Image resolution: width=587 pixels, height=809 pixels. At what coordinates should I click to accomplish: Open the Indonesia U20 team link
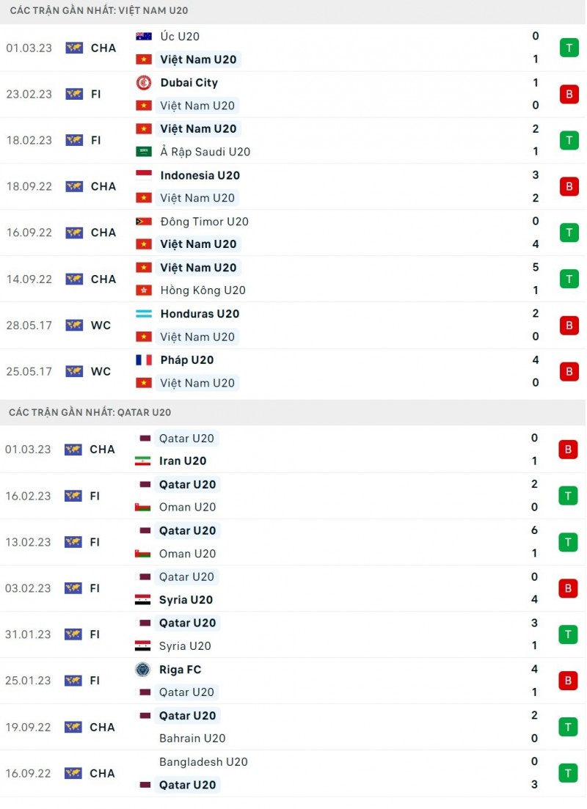(200, 175)
